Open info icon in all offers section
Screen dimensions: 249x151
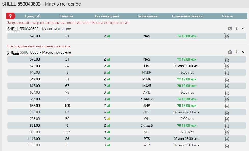pos(237,52)
